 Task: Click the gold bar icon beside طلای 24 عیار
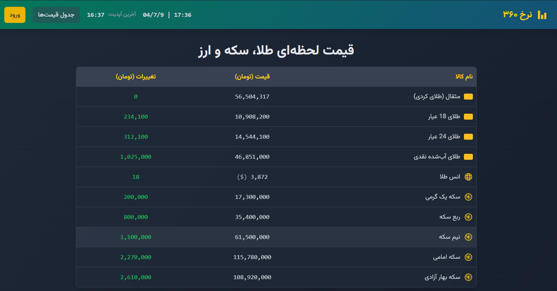(469, 137)
